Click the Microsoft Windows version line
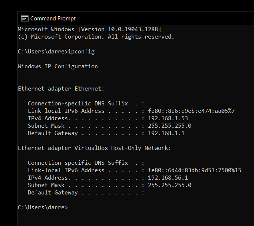254x226 pixels. click(89, 29)
